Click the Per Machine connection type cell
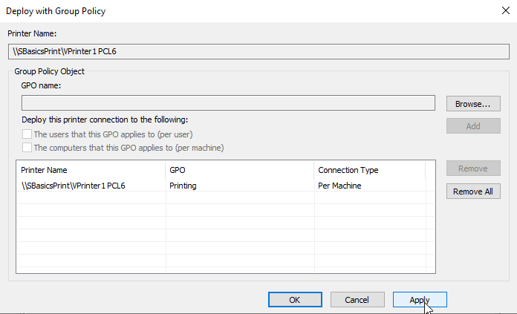This screenshot has height=314, width=517. [x=339, y=186]
